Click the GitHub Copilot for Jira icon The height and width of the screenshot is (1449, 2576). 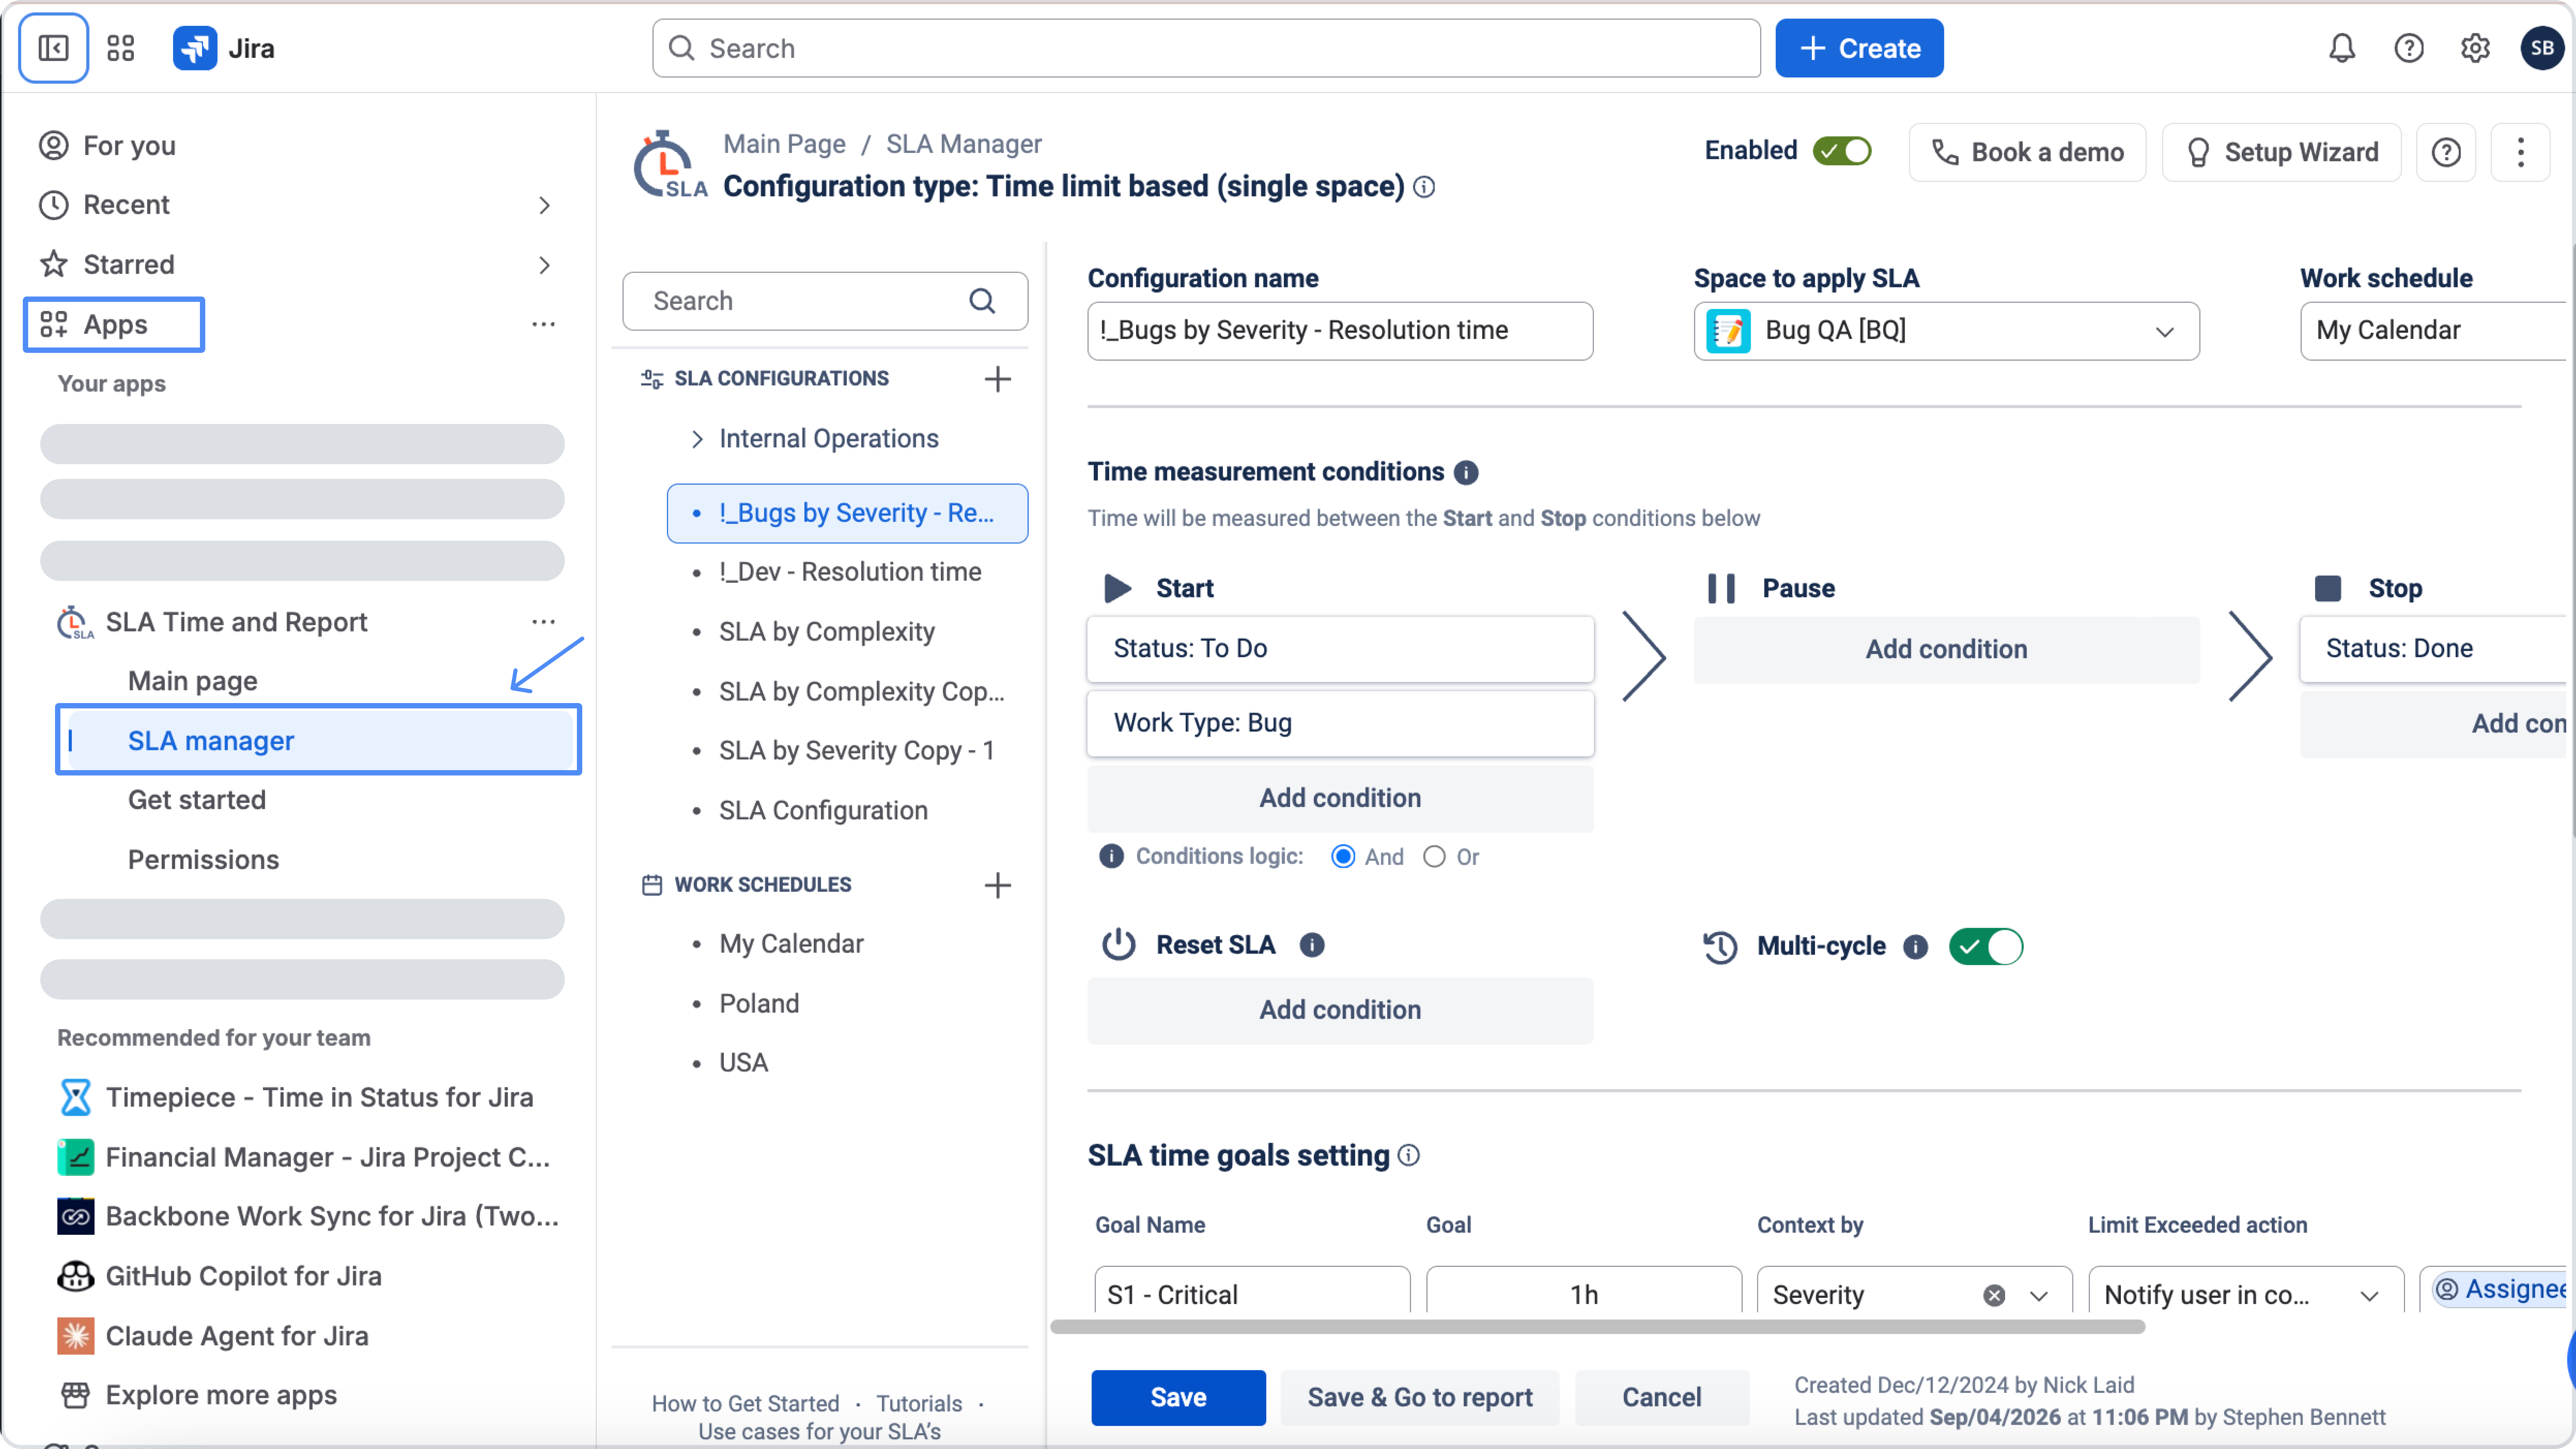click(x=76, y=1276)
